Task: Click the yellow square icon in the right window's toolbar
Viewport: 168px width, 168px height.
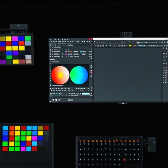Action: [x=130, y=46]
